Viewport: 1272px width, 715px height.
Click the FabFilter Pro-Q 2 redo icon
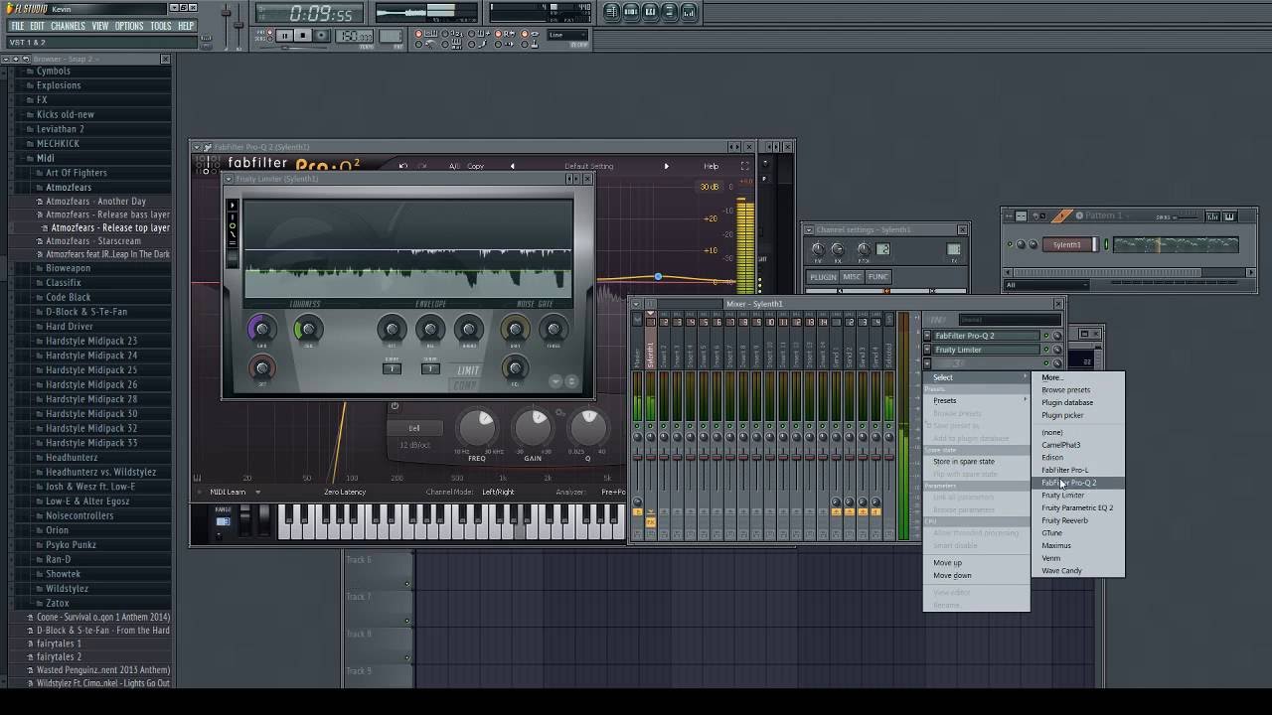tap(422, 166)
